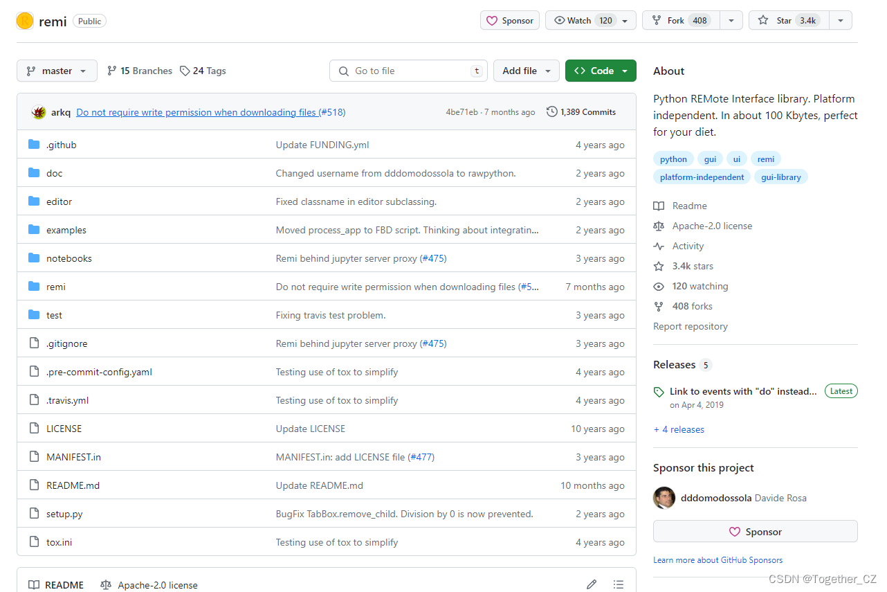Click the book icon beside Readme
This screenshot has width=887, height=592.
click(x=659, y=206)
